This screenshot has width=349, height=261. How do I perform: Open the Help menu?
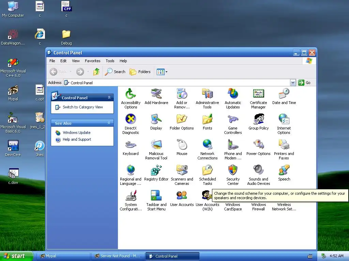coord(123,61)
